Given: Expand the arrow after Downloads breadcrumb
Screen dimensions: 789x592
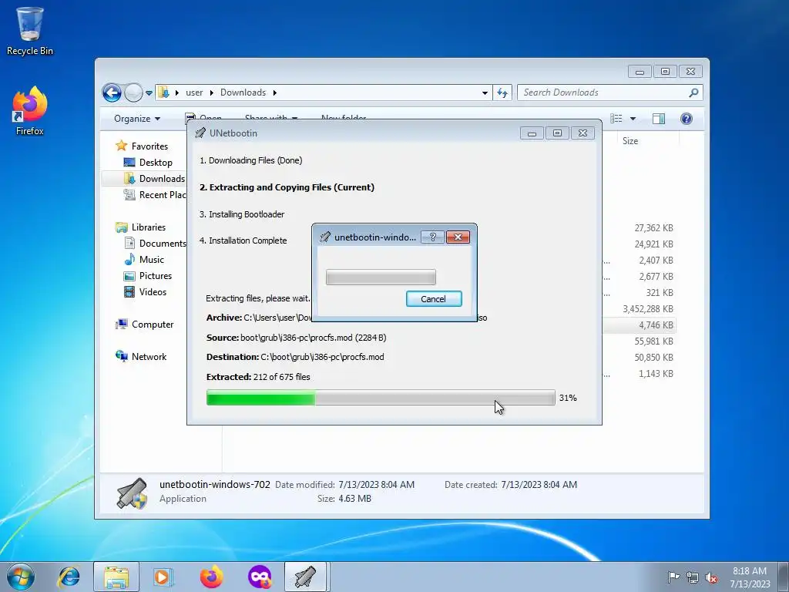Looking at the screenshot, I should [x=275, y=92].
